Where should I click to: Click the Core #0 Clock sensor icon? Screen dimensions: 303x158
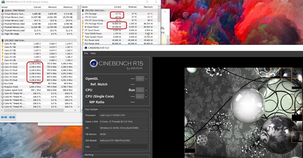click(x=2, y=64)
